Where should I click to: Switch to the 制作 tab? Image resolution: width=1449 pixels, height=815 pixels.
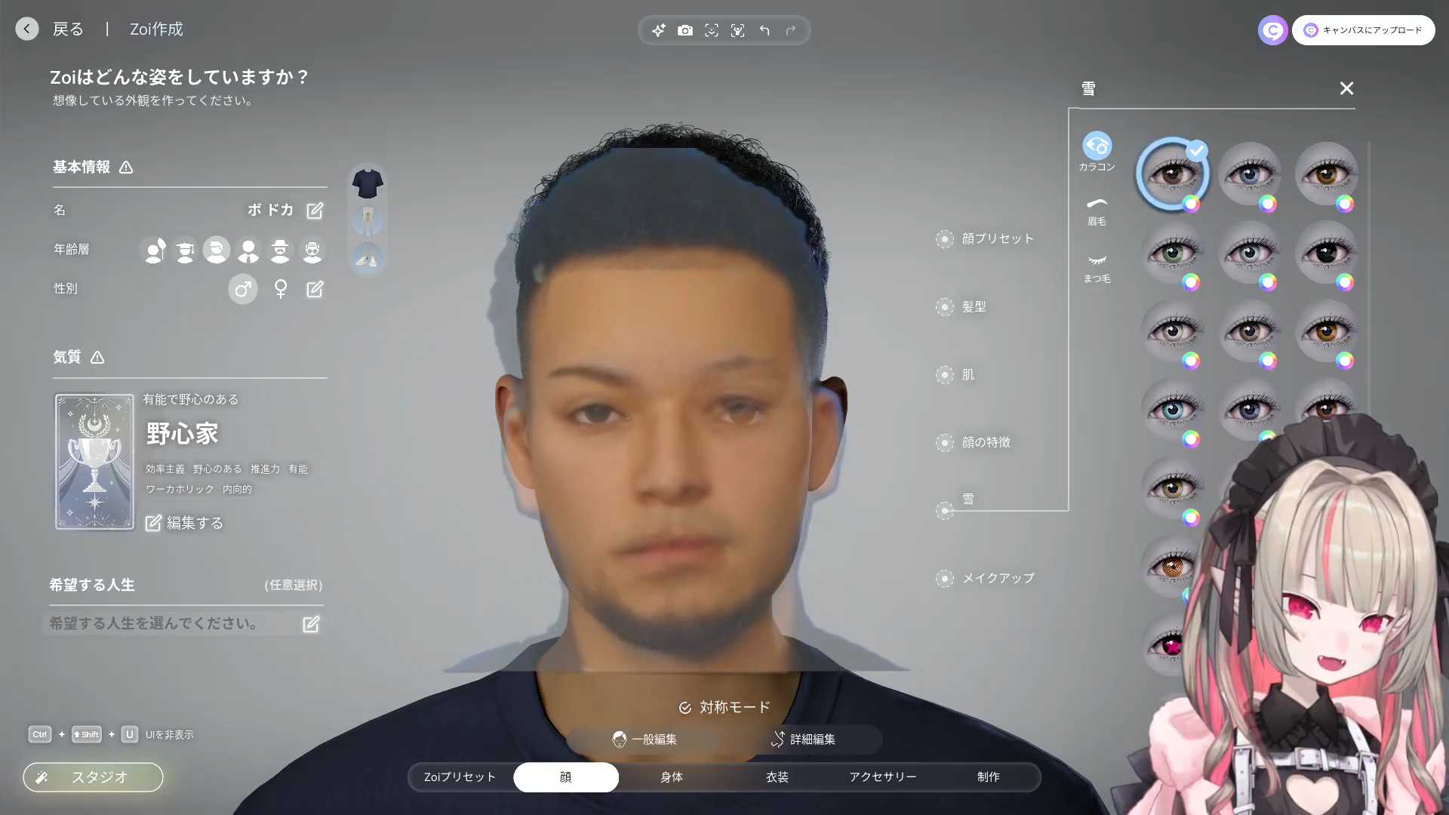[989, 777]
